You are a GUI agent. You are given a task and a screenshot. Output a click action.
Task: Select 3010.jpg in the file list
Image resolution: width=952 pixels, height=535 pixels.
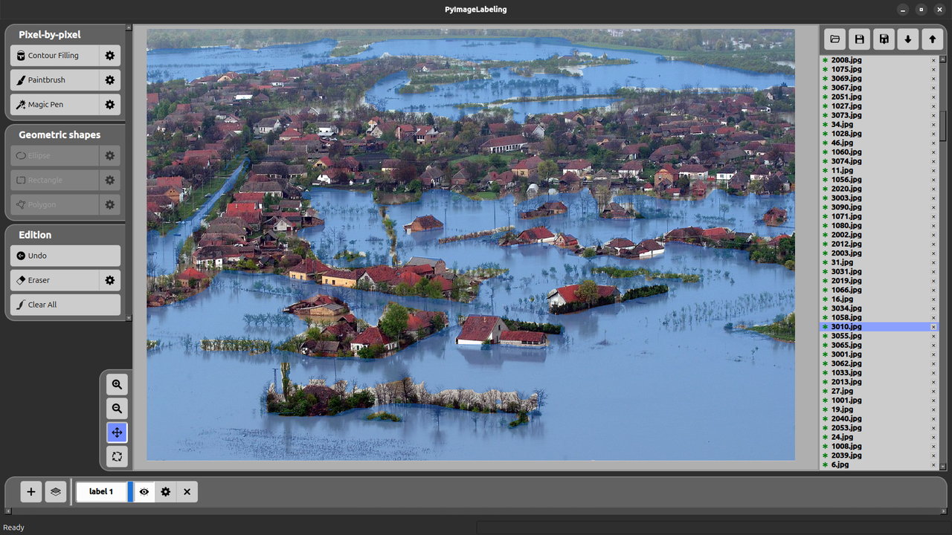[x=846, y=327]
